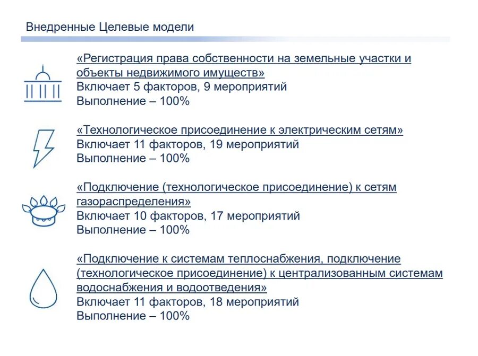Click the line mentioning «19 мероприятий»
The image size is (478, 356).
[x=187, y=144]
